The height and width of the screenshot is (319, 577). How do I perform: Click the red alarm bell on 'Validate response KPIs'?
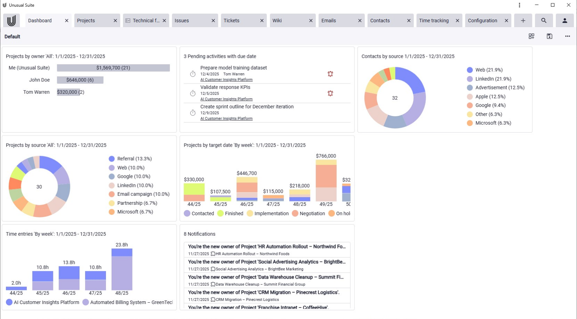(x=330, y=93)
